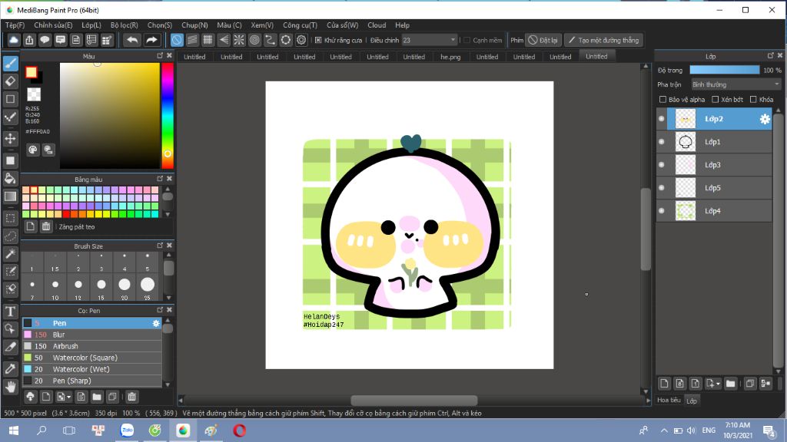Toggle the Khử răng cưa checkbox
This screenshot has width=787, height=442.
[x=318, y=40]
